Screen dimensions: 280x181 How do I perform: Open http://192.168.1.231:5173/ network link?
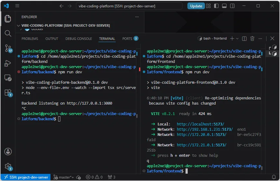tap(205, 129)
